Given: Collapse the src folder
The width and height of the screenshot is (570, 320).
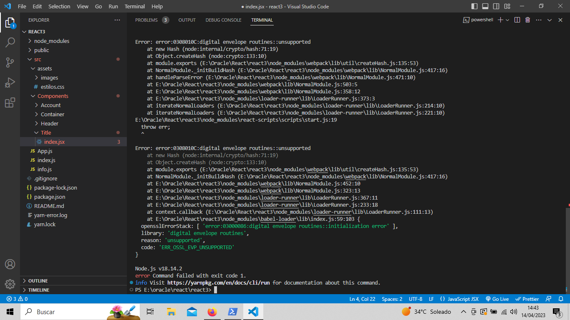Looking at the screenshot, I should 38,59.
